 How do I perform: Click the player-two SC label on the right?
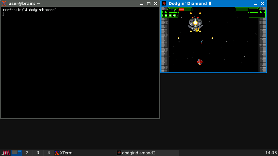[262, 12]
